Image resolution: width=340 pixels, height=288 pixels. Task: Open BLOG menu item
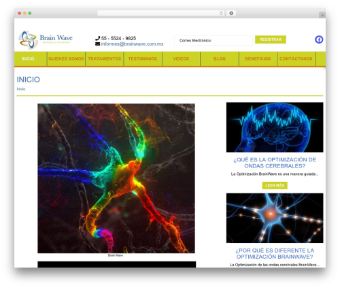tap(220, 59)
